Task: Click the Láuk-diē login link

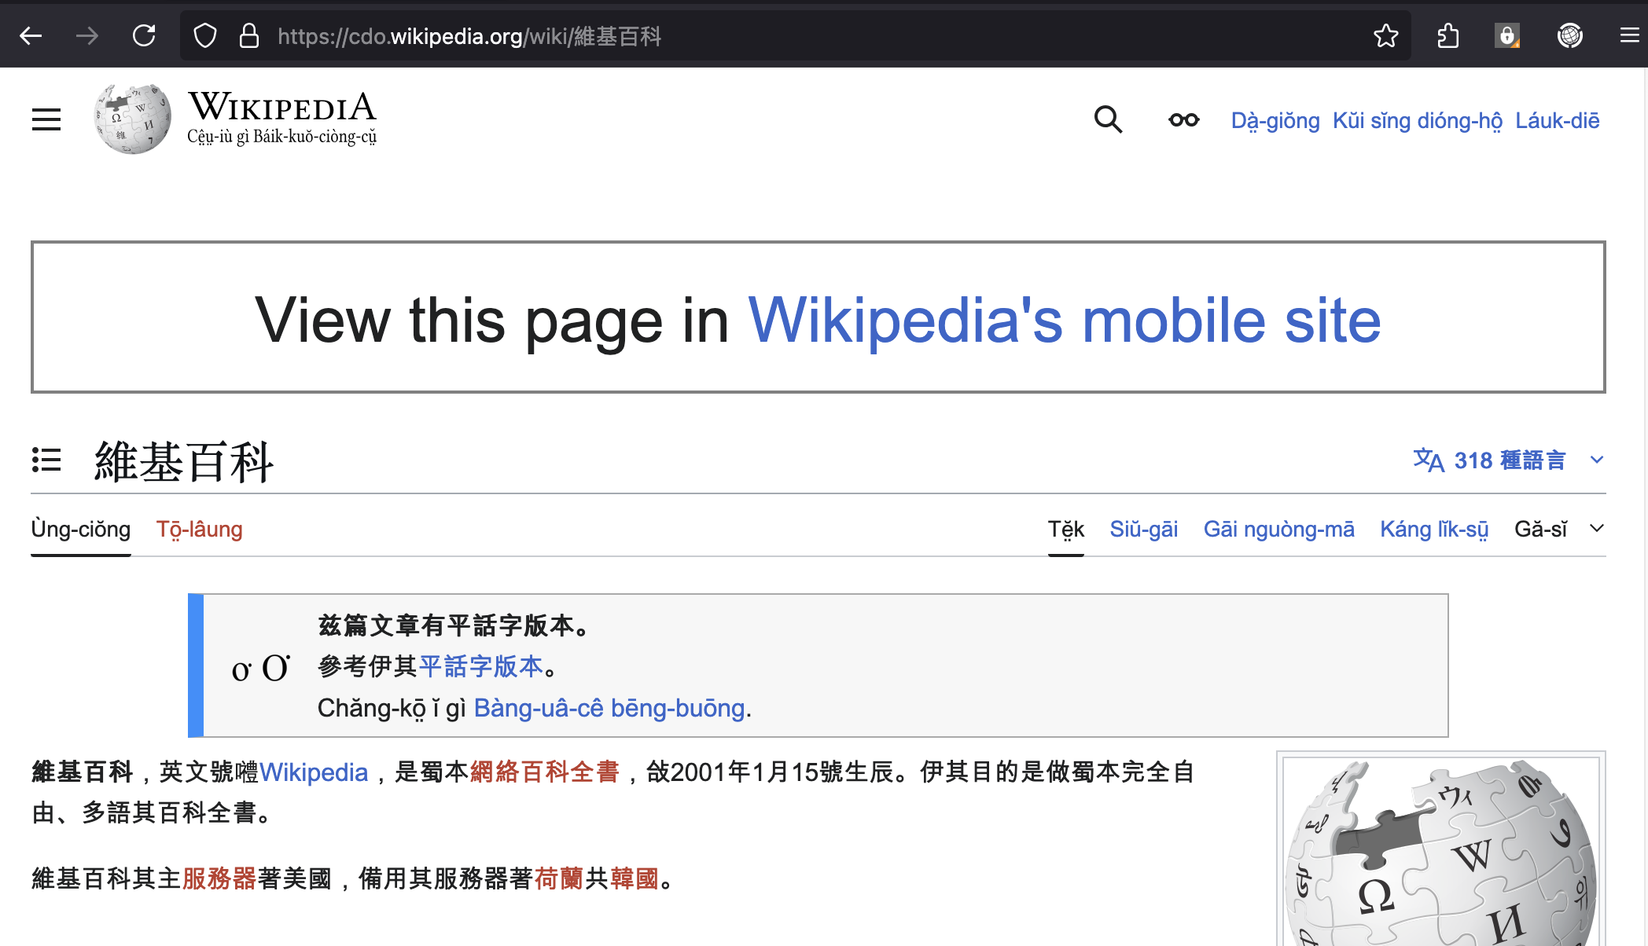Action: 1557,121
